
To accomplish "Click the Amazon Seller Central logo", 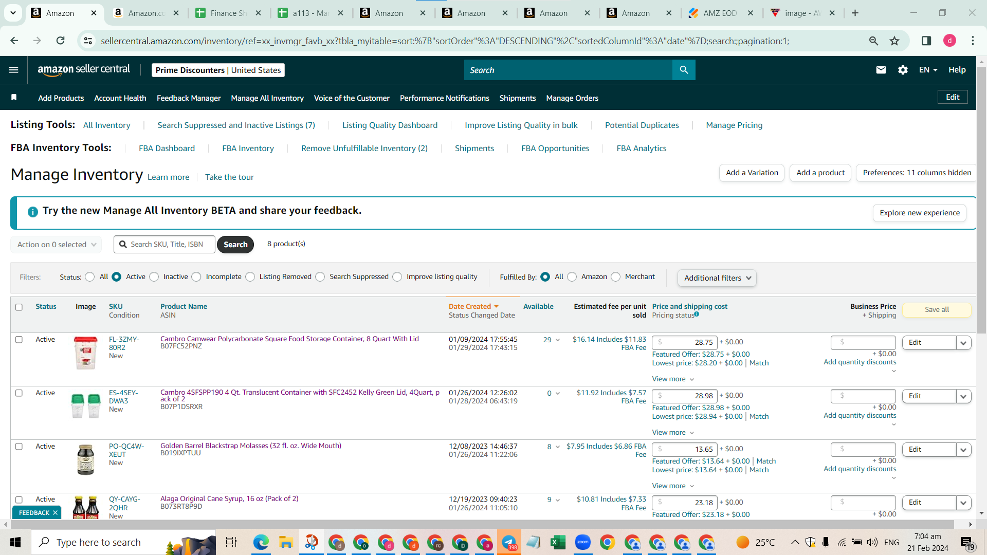I will (84, 70).
